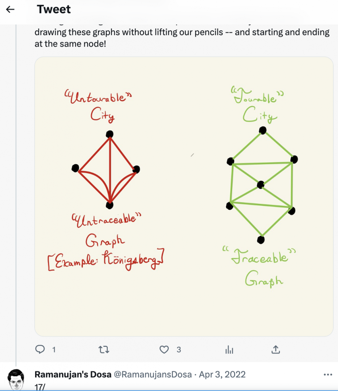Open the @RamanujansDosa handle link

pos(153,374)
